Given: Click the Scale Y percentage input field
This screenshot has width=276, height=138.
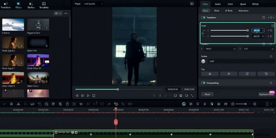Looking at the screenshot, I should click(258, 36).
